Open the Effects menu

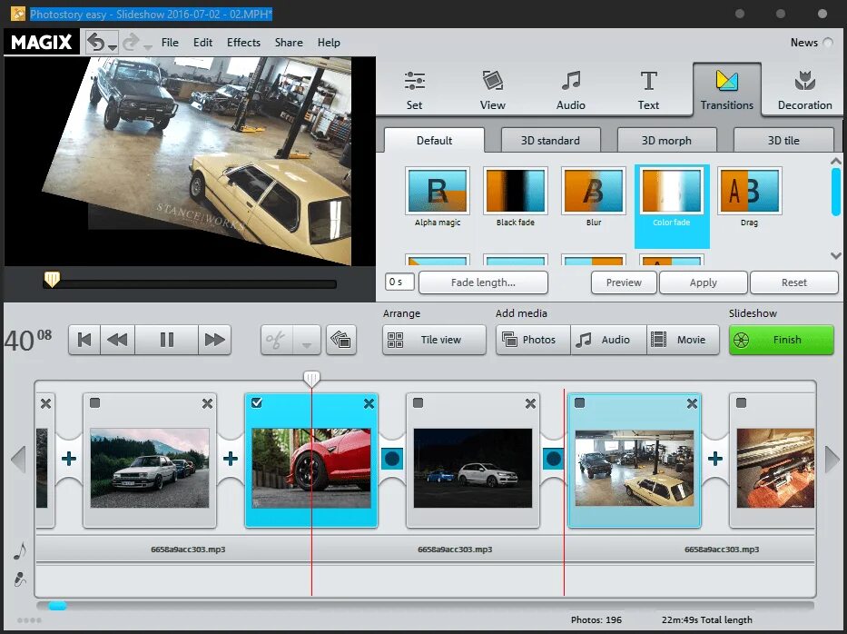(x=243, y=42)
